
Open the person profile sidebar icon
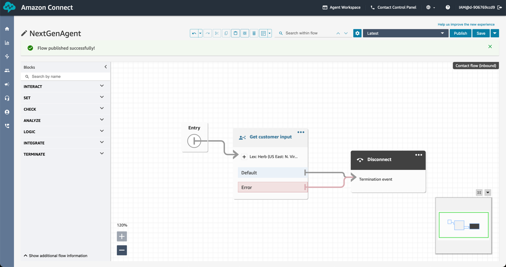tap(7, 112)
